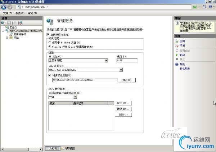
Task: Click the log path input field
Action: (x=85, y=80)
